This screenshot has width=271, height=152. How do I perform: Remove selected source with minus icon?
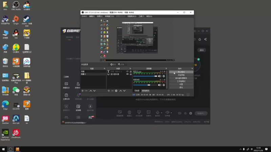tap(112, 91)
